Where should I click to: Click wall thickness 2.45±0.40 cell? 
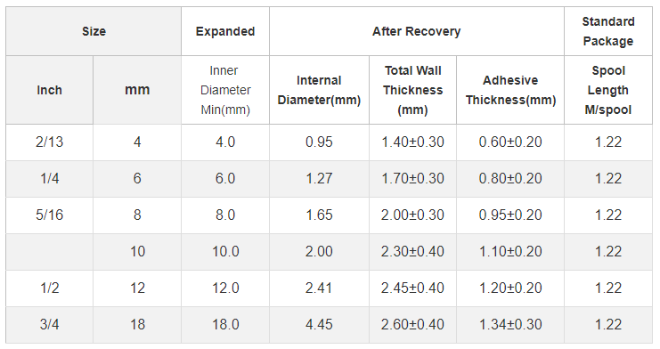[413, 288]
